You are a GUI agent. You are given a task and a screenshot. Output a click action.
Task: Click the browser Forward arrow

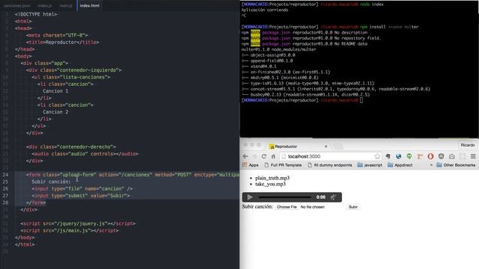pyautogui.click(x=254, y=156)
